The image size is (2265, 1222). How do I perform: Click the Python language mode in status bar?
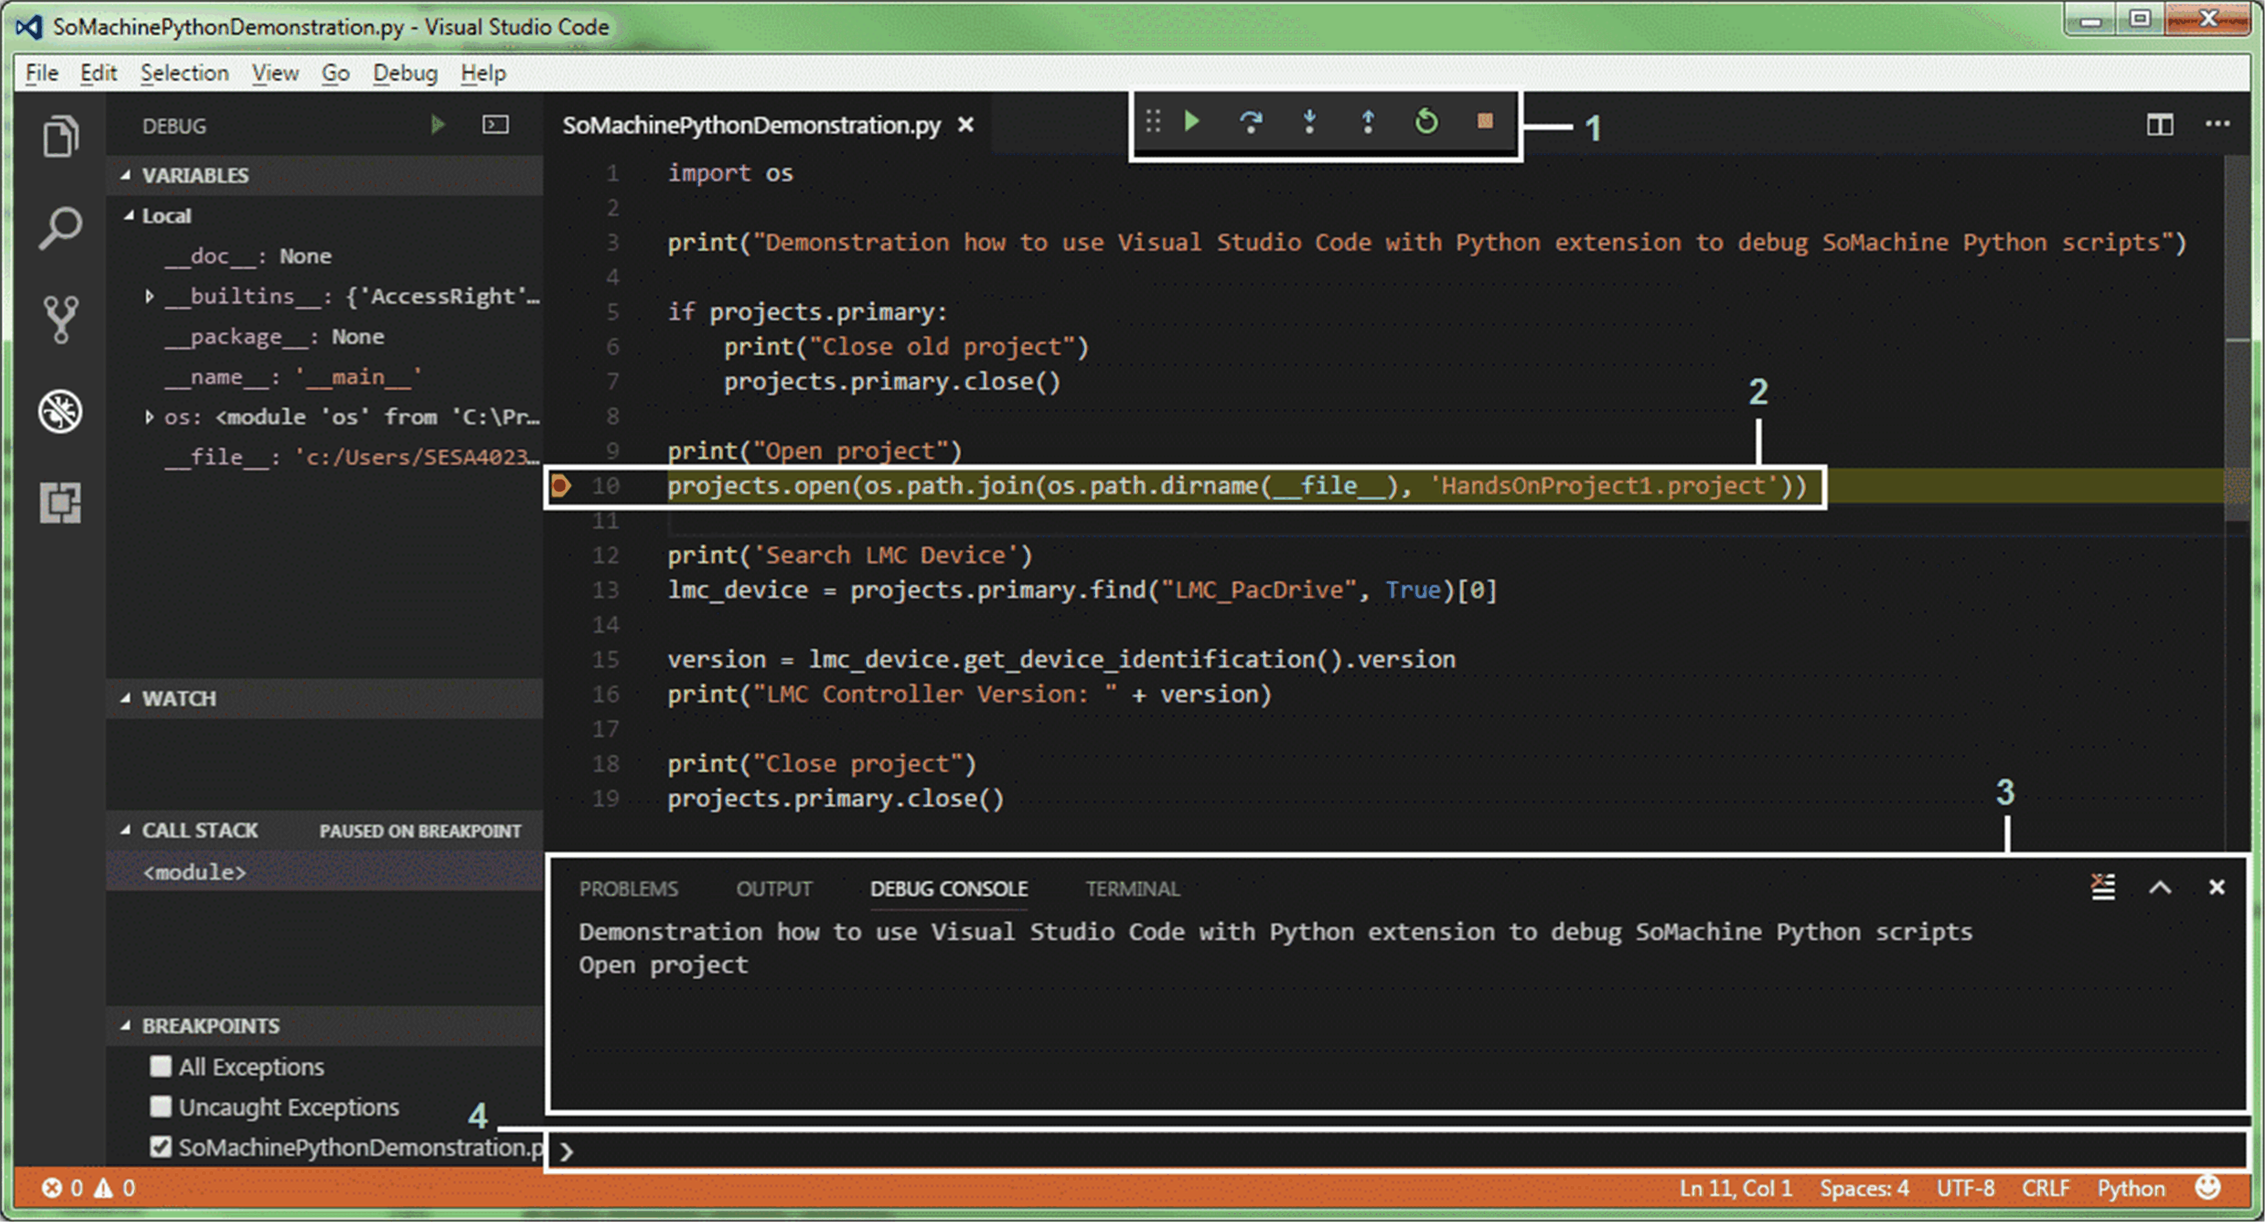click(x=2130, y=1188)
